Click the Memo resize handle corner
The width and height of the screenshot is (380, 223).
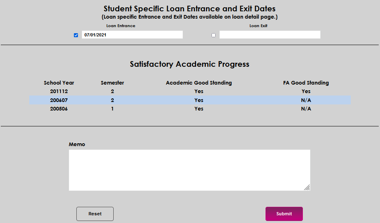[x=307, y=187]
